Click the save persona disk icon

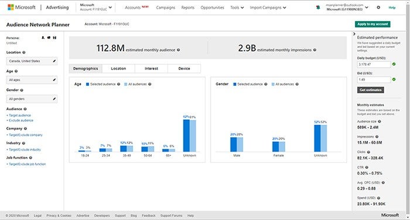coord(54,38)
